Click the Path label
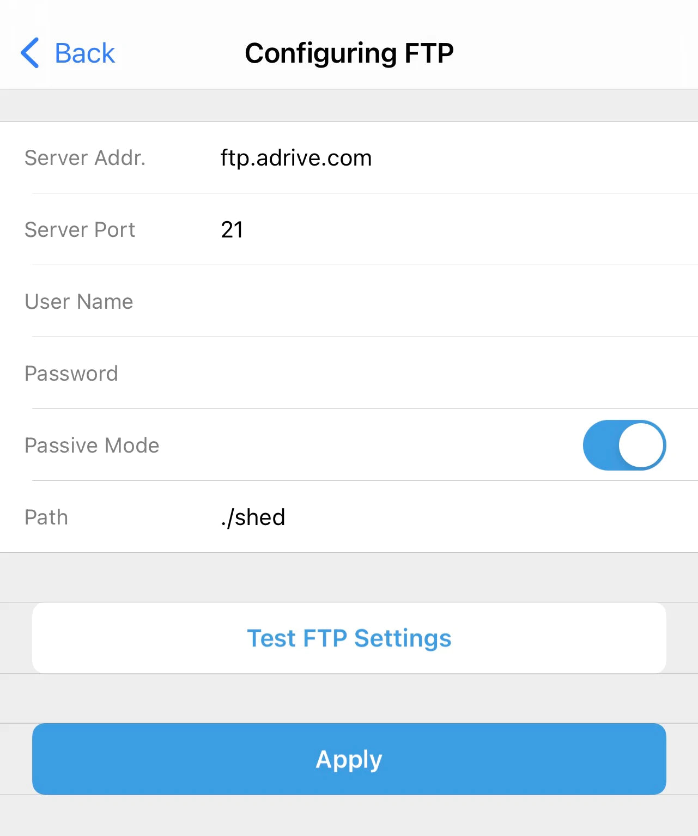Screen dimensions: 698x836 click(x=46, y=517)
